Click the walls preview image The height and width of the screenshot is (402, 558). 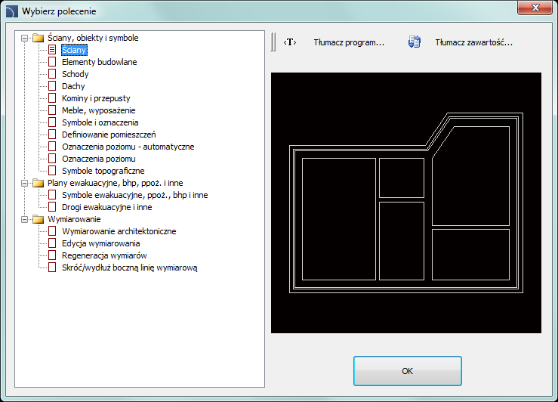tap(406, 203)
